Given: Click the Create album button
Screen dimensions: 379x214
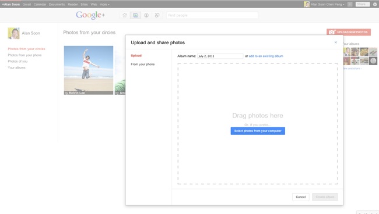Looking at the screenshot, I should [325, 197].
